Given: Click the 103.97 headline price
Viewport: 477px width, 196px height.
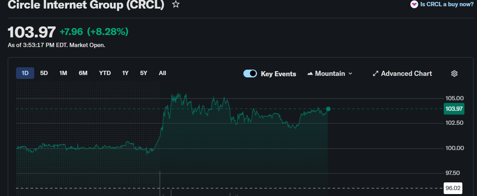Looking at the screenshot, I should (x=32, y=32).
